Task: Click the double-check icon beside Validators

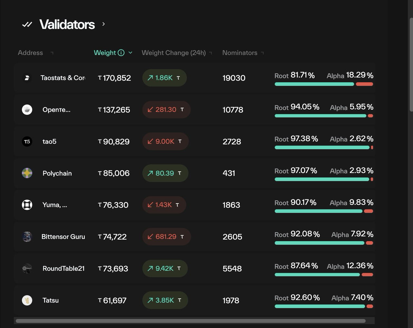Action: tap(27, 24)
